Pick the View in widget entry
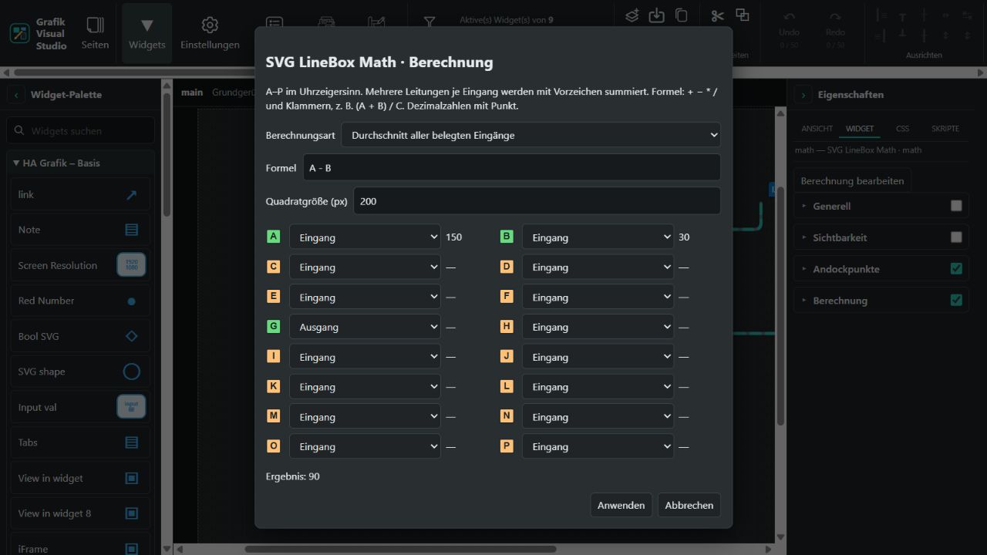Viewport: 987px width, 555px height. pyautogui.click(x=80, y=478)
